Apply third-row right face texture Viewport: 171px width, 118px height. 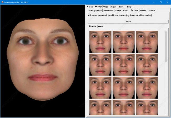click(x=147, y=88)
